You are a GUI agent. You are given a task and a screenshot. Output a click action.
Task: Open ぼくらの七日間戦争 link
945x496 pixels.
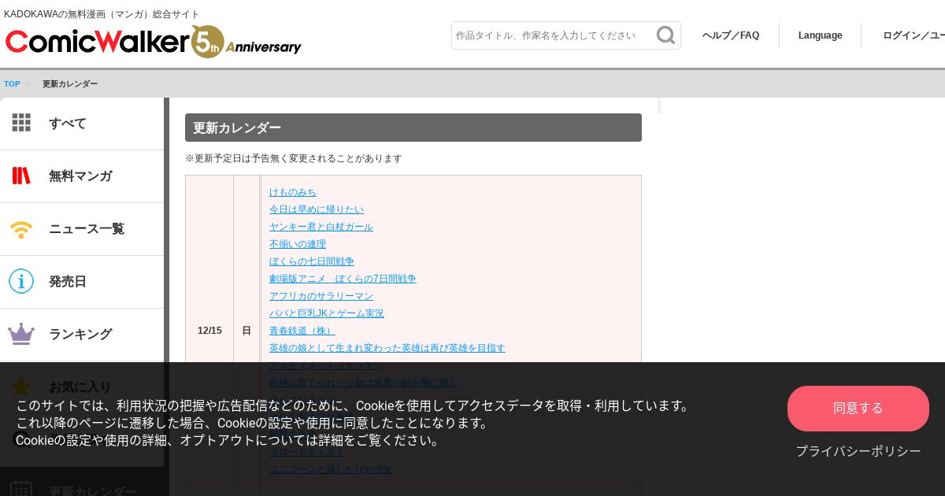pos(312,261)
